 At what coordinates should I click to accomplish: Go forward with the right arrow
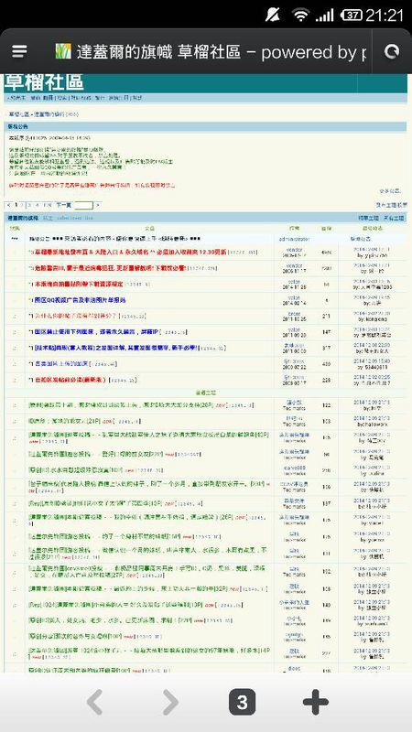tap(169, 702)
